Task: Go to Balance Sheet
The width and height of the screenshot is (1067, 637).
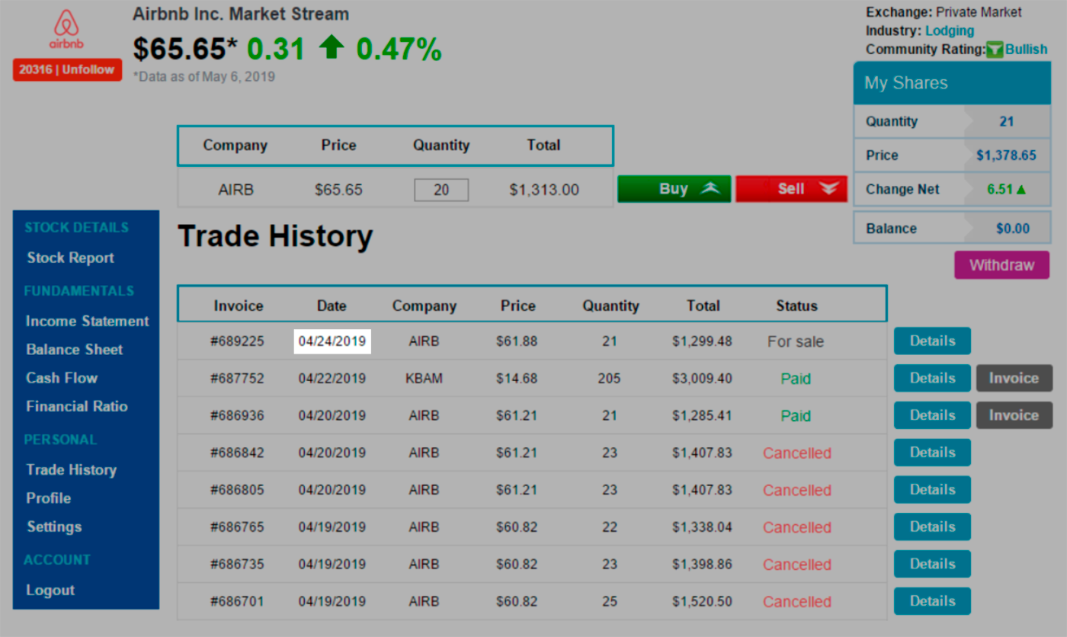Action: pyautogui.click(x=75, y=349)
